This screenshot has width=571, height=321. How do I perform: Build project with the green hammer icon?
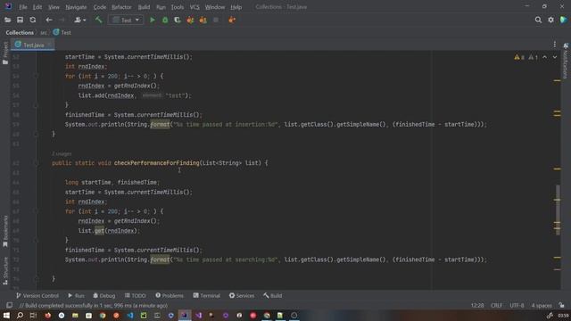(x=98, y=20)
